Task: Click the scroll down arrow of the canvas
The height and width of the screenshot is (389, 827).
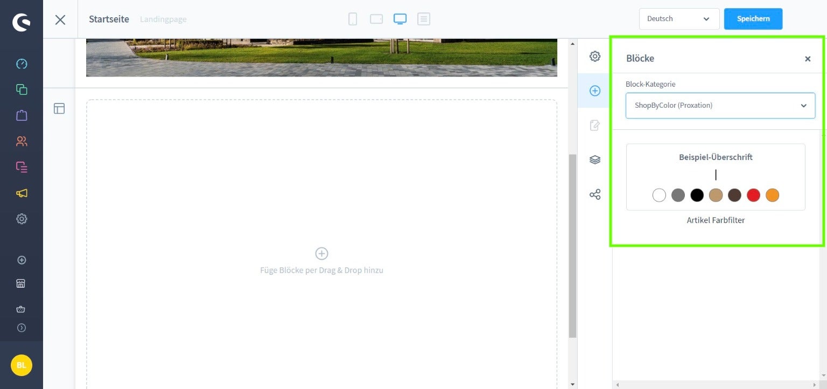Action: pos(572,385)
